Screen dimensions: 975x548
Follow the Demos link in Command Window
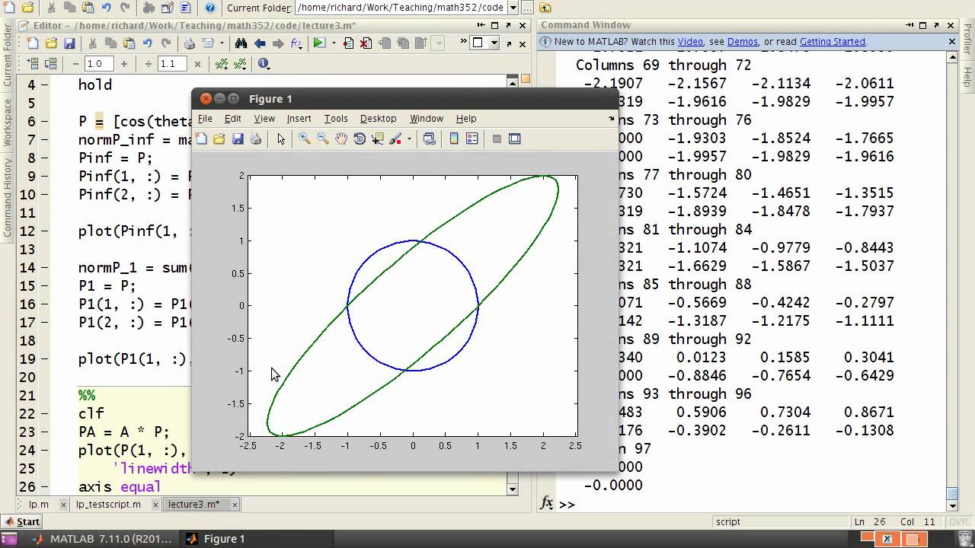click(743, 42)
